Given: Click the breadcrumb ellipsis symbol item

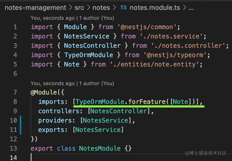Looking at the screenshot, I should click(x=191, y=8).
